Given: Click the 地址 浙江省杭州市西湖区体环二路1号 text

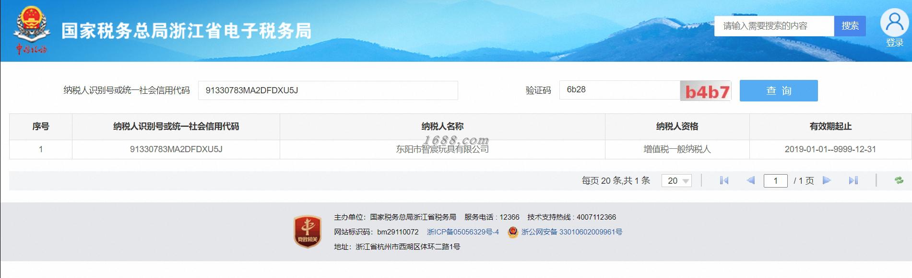Looking at the screenshot, I should [x=397, y=247].
